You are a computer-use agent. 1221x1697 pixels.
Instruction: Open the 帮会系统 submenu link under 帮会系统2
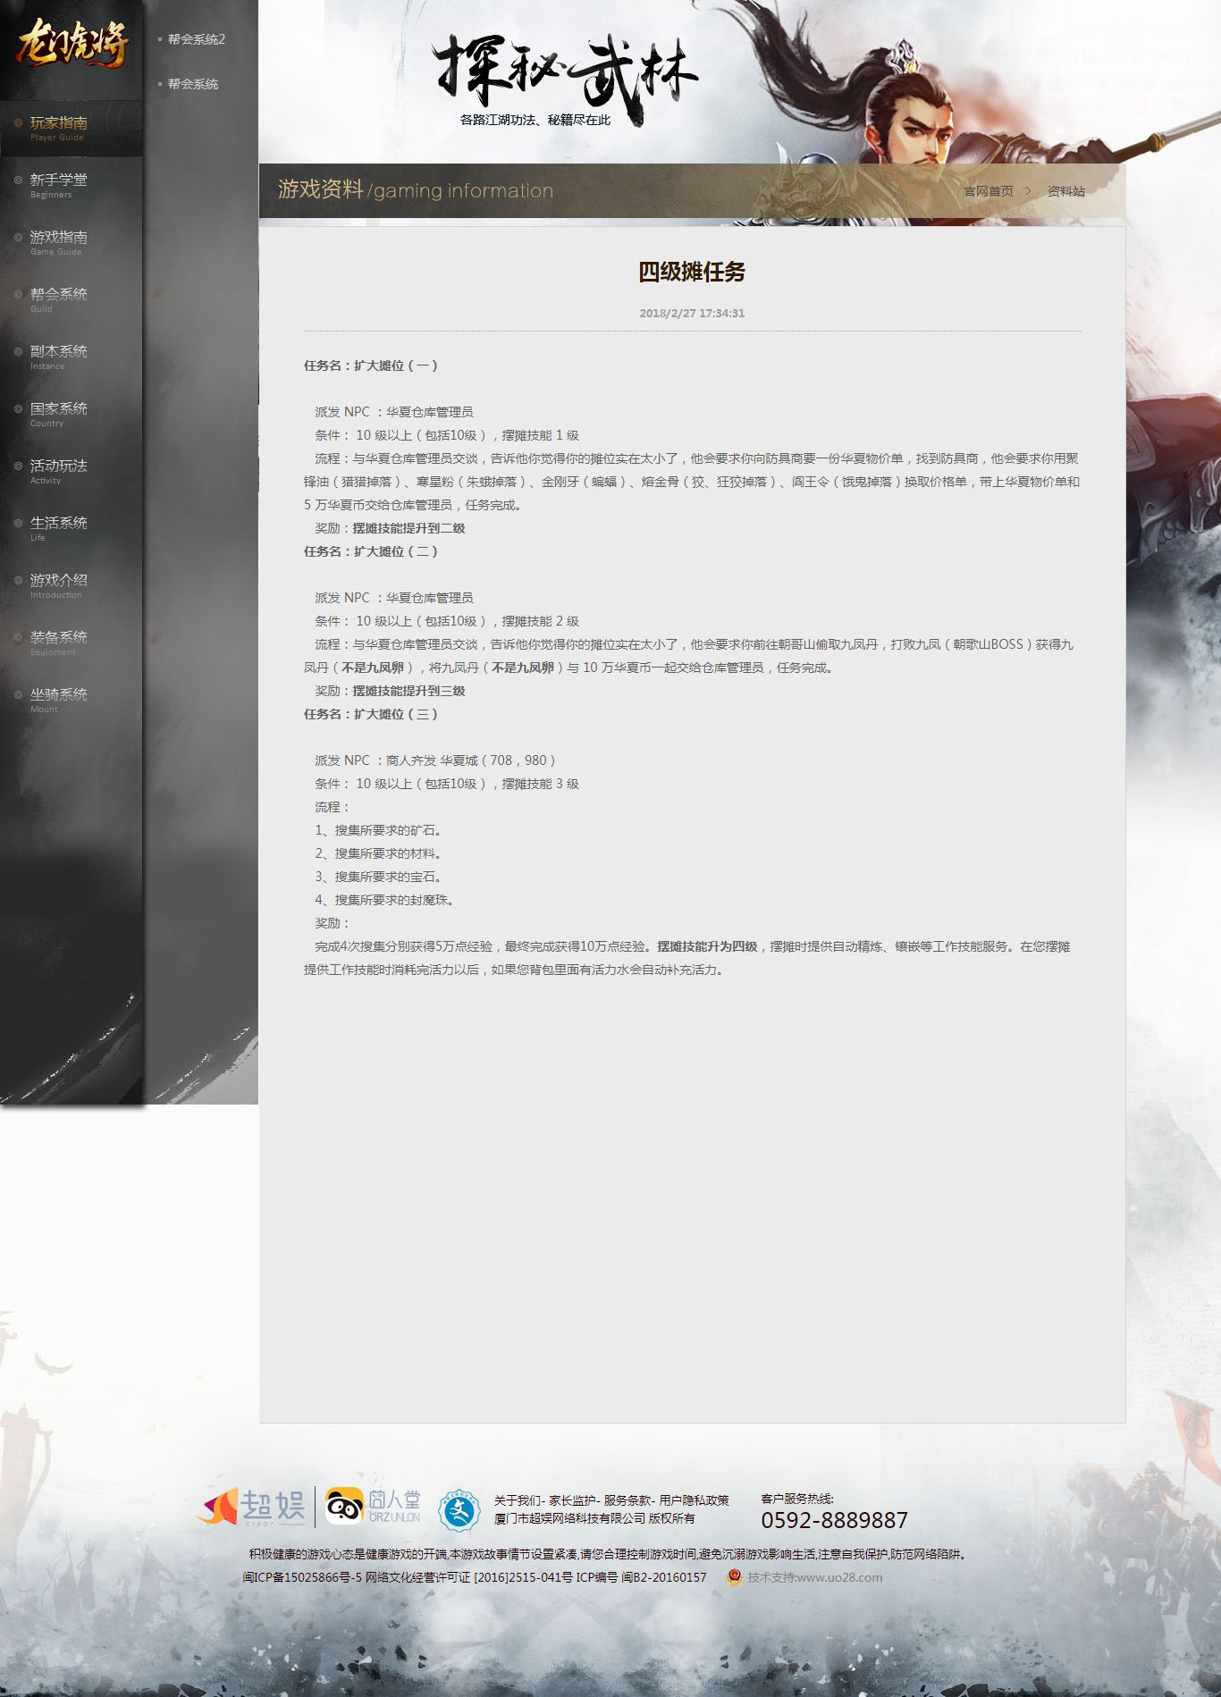coord(193,84)
